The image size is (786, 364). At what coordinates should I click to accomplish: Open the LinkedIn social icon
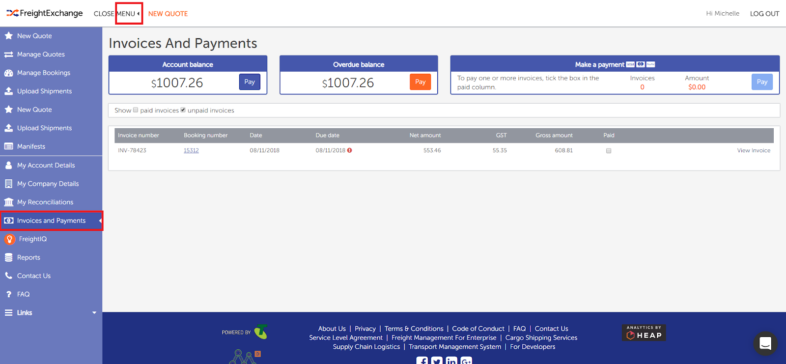[451, 361]
